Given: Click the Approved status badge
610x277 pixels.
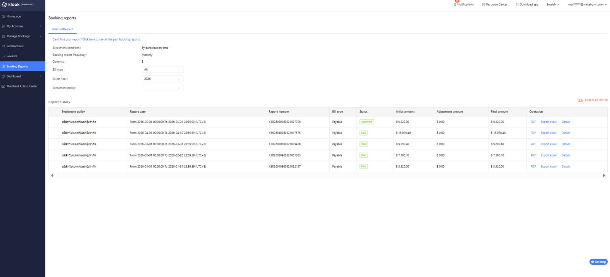Looking at the screenshot, I should click(x=366, y=122).
